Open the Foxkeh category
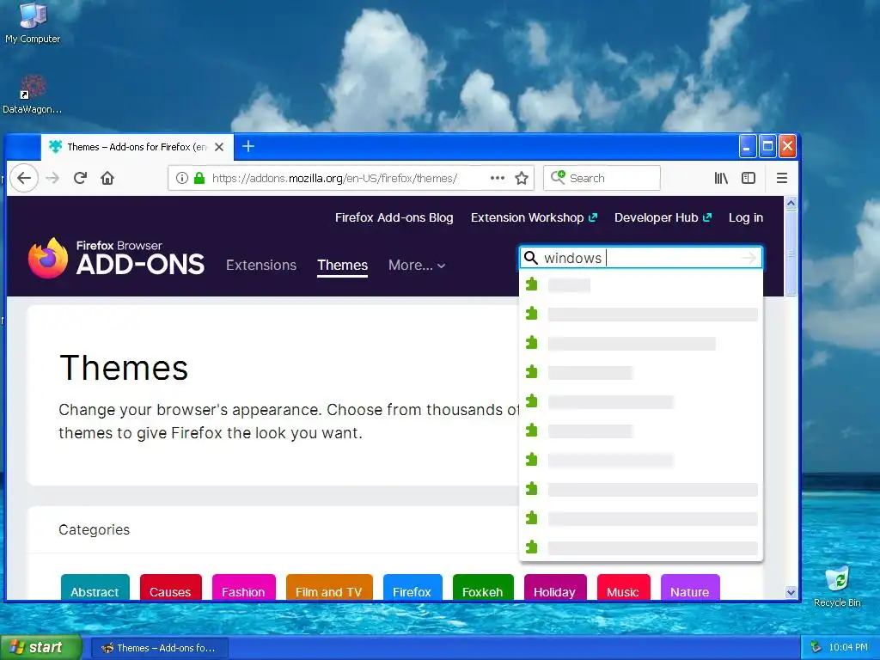 coord(483,587)
